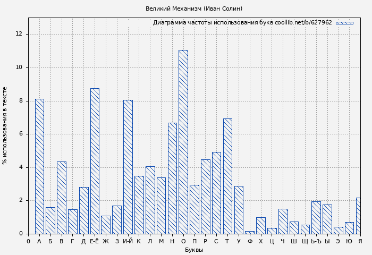This screenshot has height=255, width=372.
Task: Select the bar for letter С
Action: click(x=216, y=193)
